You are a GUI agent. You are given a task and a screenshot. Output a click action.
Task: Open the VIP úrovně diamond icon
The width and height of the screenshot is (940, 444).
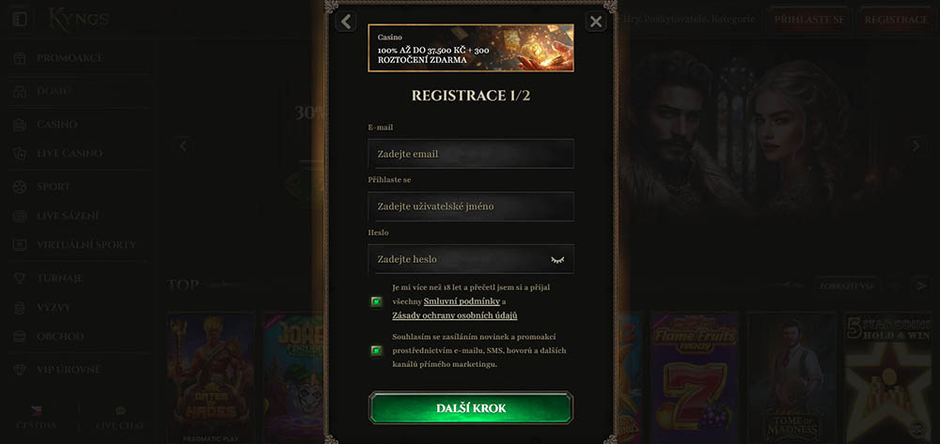pyautogui.click(x=20, y=370)
